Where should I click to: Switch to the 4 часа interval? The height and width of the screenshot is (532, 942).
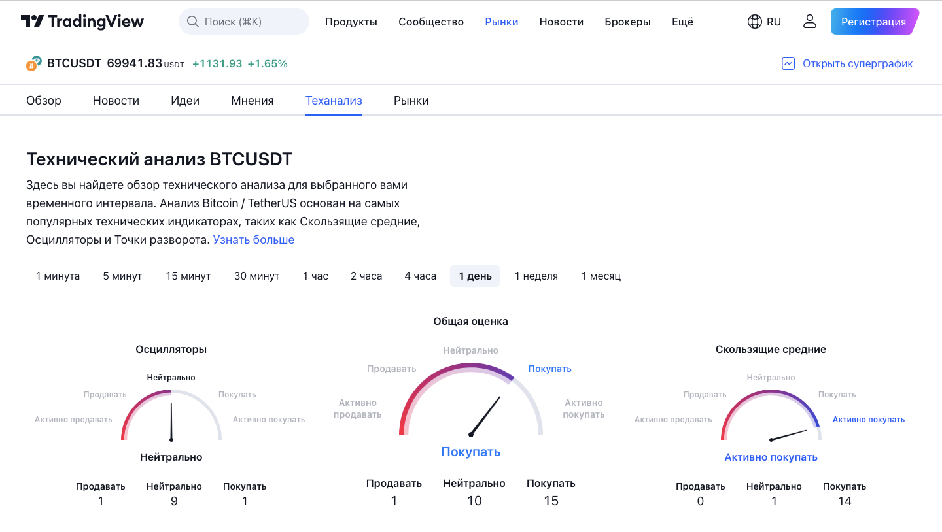click(x=420, y=276)
